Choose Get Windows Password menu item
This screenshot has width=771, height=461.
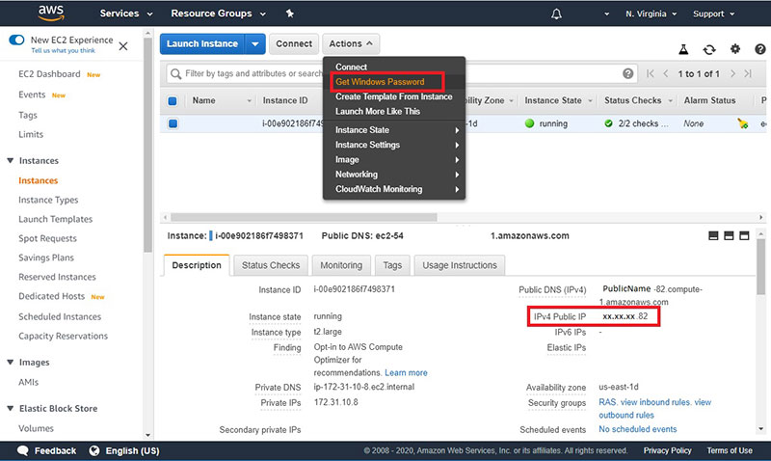point(380,82)
